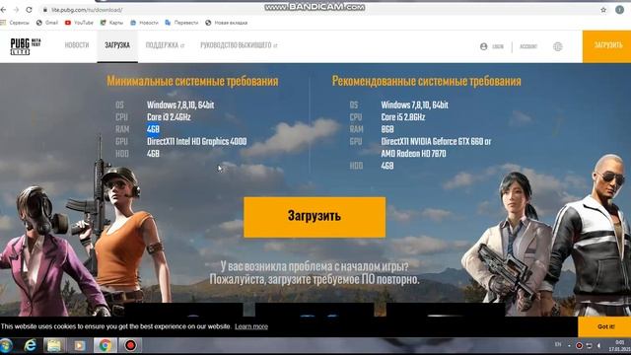The width and height of the screenshot is (631, 355).
Task: Click the browser forward arrow
Action: [16, 9]
